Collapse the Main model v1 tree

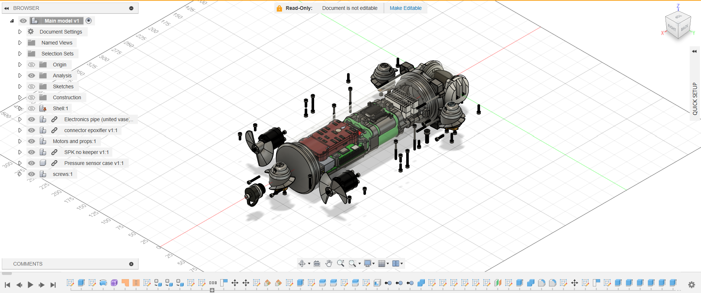(x=12, y=21)
